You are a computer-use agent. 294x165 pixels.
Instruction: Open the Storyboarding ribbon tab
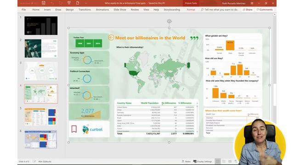coord(172,10)
